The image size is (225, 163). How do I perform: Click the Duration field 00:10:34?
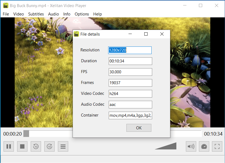pos(130,61)
